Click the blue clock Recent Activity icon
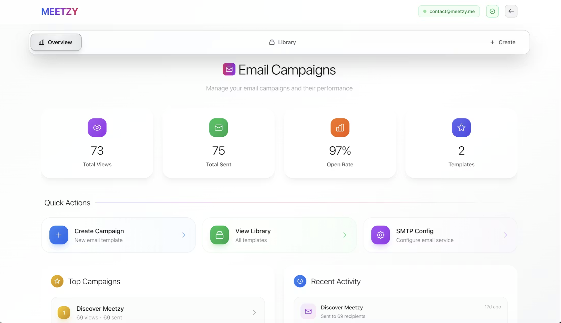Screen dimensions: 561x323 [x=300, y=281]
